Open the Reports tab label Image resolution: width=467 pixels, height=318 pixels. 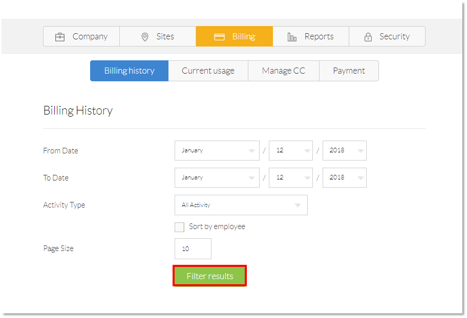point(319,36)
